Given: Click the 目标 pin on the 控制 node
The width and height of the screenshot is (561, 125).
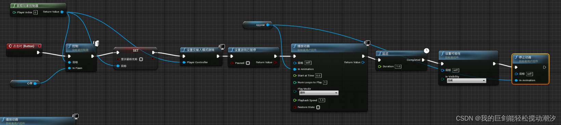Looking at the screenshot, I should pyautogui.click(x=69, y=62).
